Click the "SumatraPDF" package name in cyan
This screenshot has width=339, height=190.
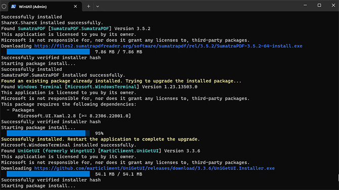click(x=31, y=28)
